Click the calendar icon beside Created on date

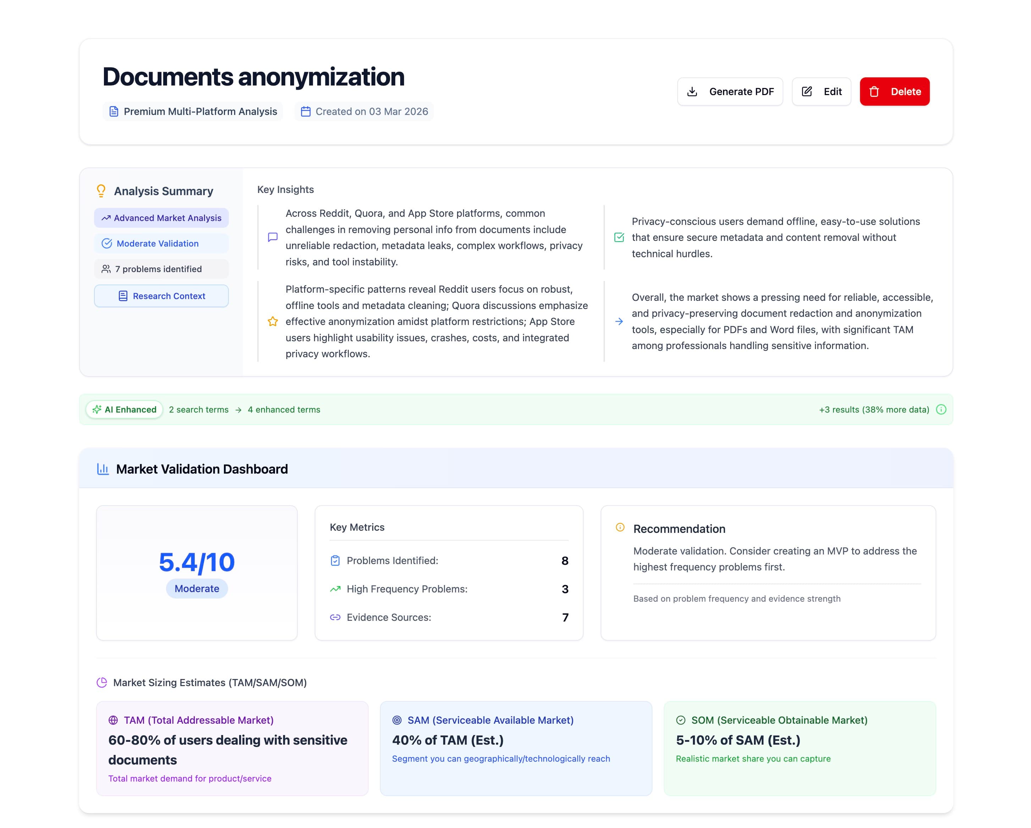[x=305, y=111]
